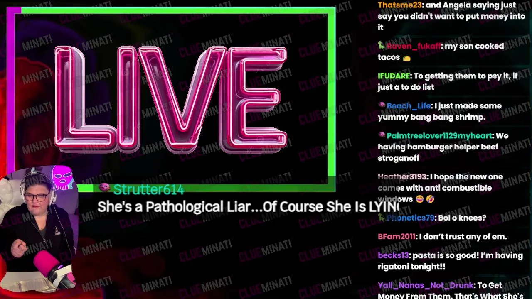This screenshot has height=299, width=532.
Task: Click the badge icon beside Raven_fukaff
Action: click(381, 46)
